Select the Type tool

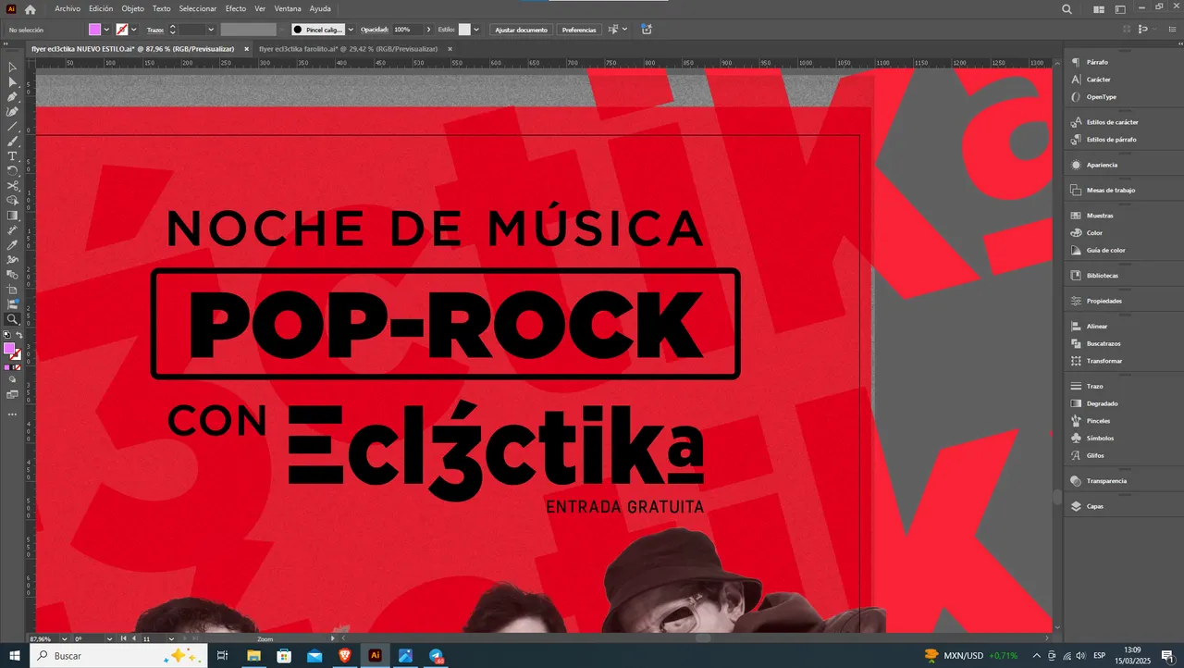[12, 155]
